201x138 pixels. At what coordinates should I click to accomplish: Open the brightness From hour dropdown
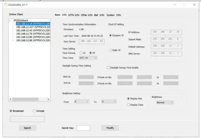coord(81,101)
